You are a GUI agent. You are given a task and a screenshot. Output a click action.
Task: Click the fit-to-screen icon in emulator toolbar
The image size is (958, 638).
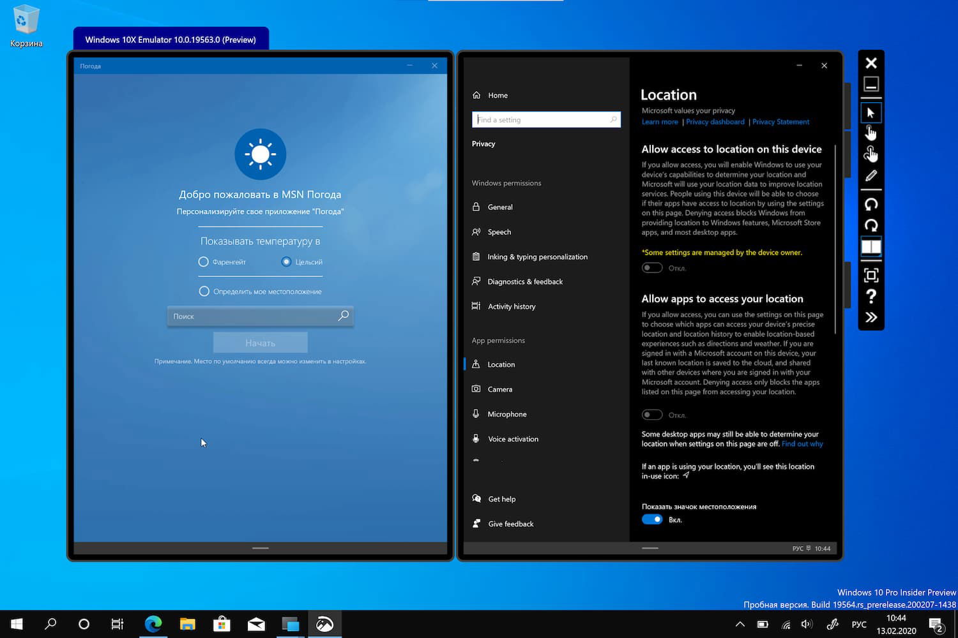point(871,275)
